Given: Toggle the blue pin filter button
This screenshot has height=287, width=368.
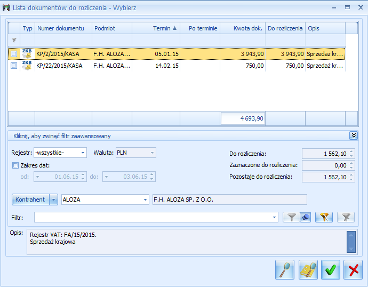Looking at the screenshot, I should [305, 217].
